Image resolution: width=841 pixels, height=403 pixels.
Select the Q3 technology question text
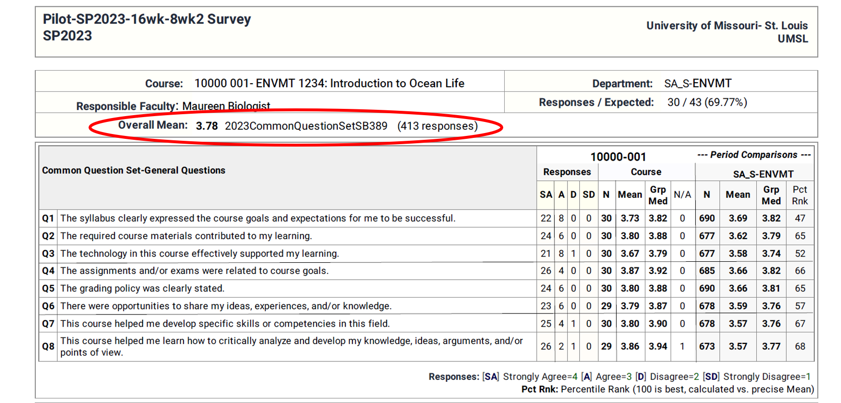point(199,254)
